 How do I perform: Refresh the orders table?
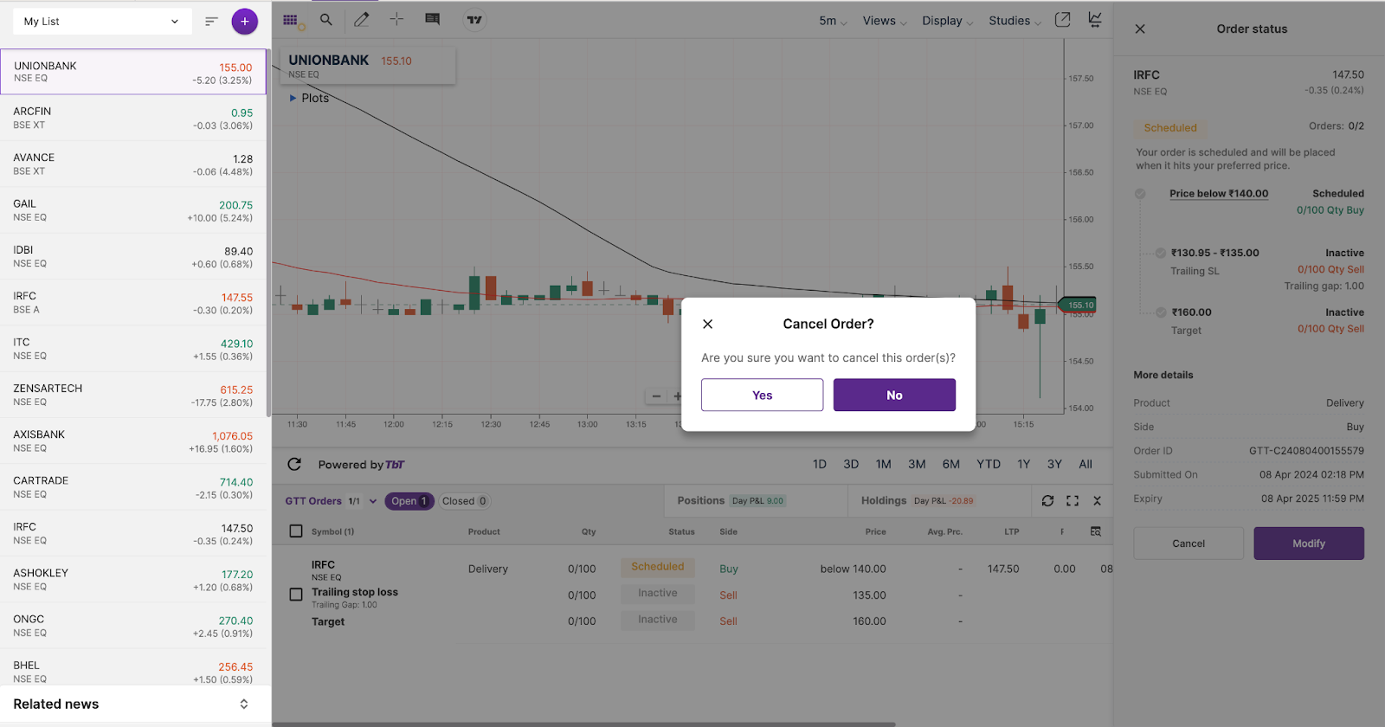click(x=1047, y=501)
